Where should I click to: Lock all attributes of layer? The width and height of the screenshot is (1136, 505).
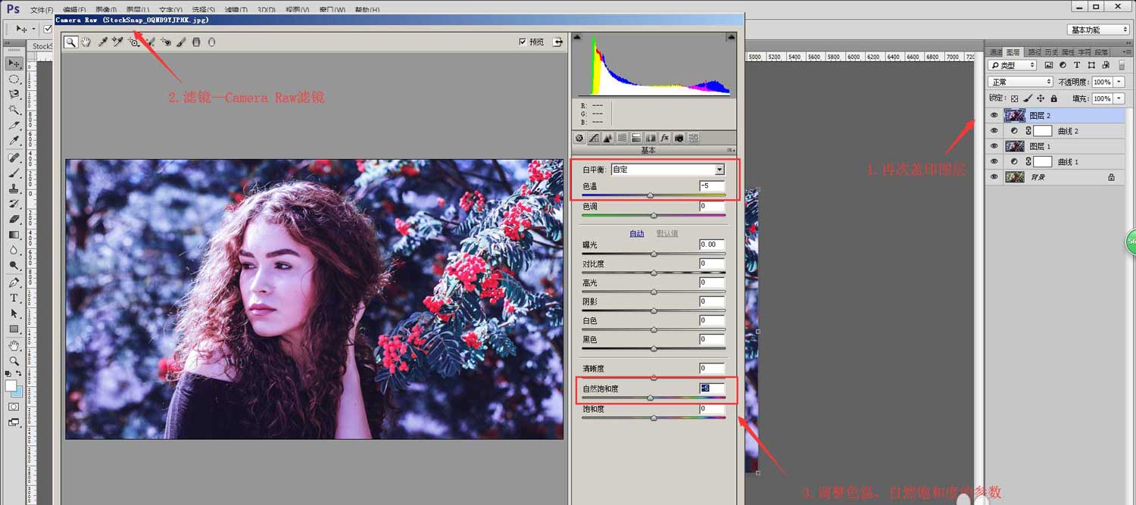[x=1053, y=98]
